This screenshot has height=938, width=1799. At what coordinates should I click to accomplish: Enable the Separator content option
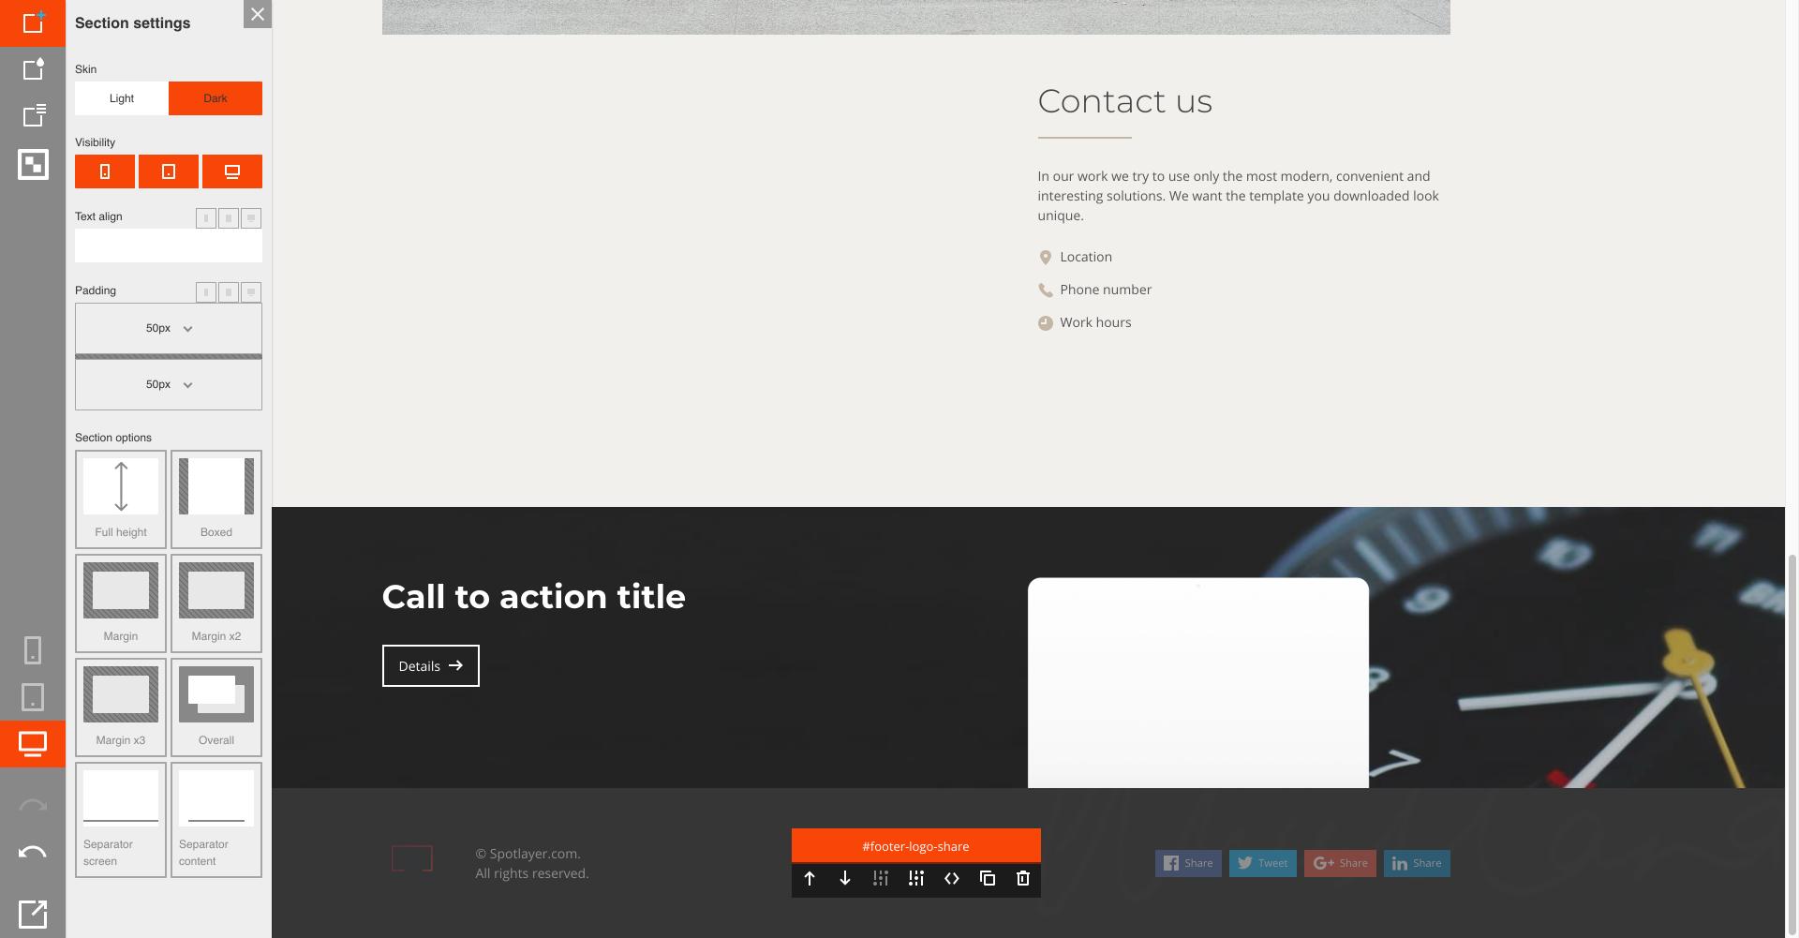click(216, 820)
